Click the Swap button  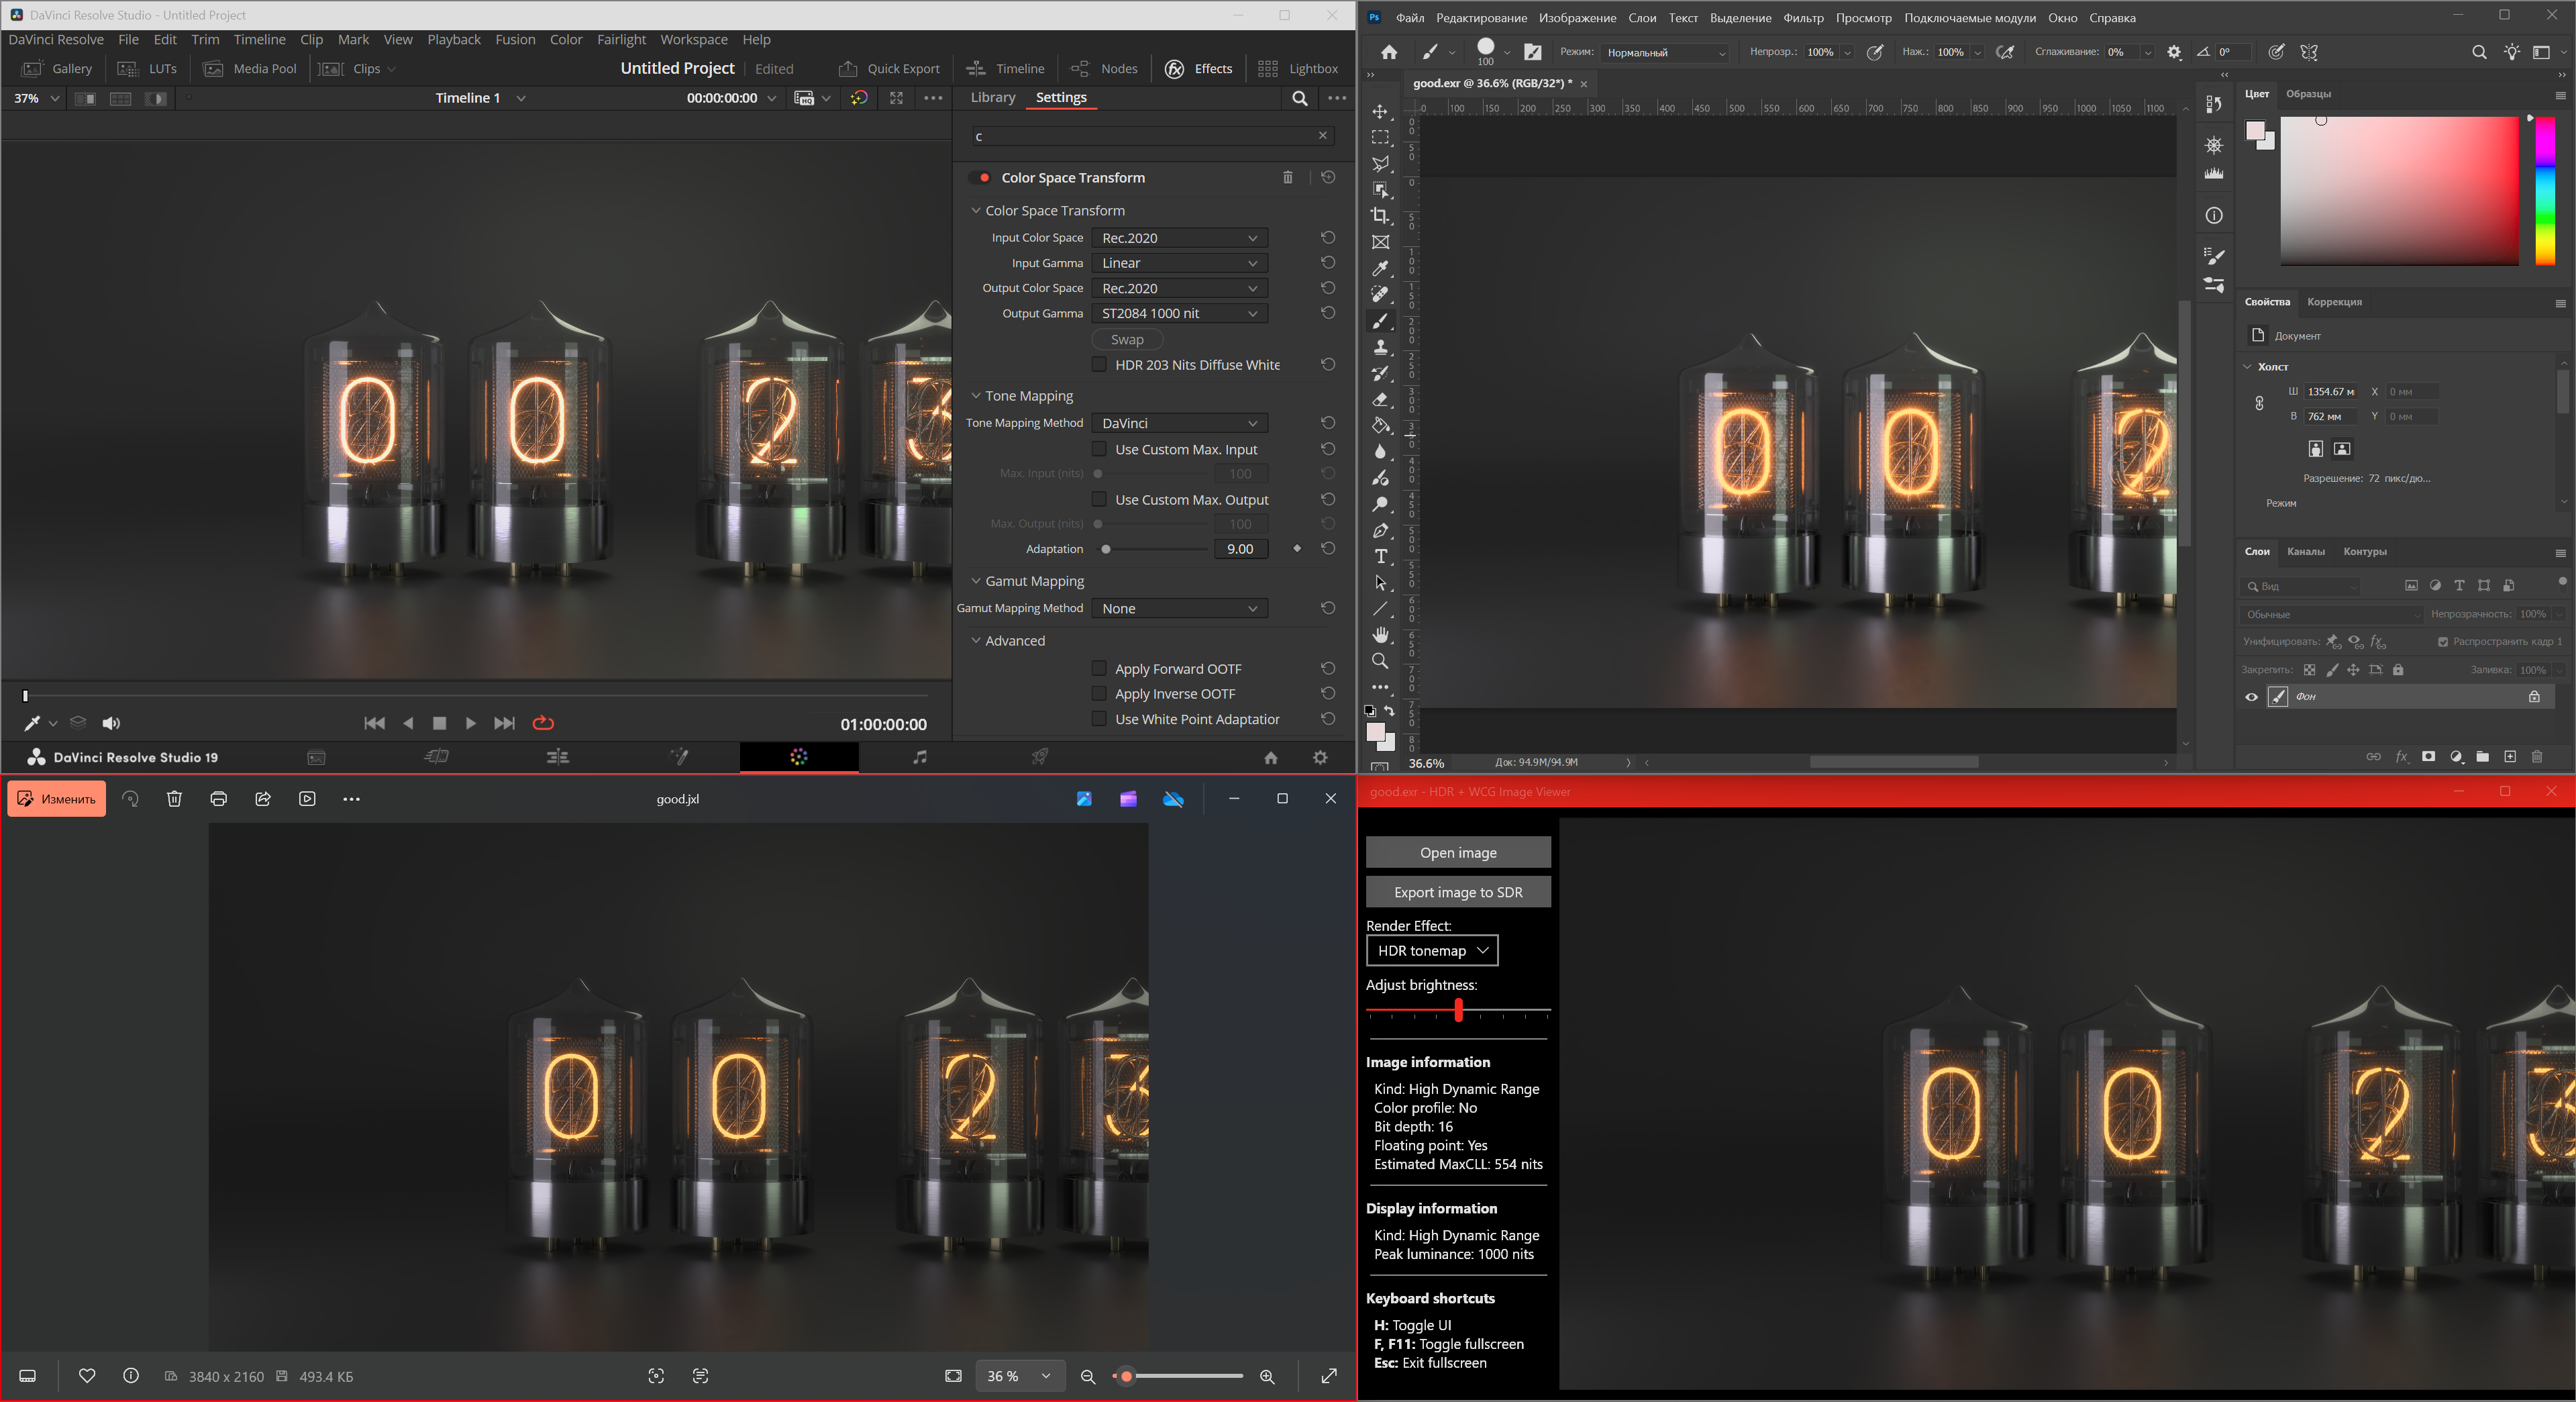click(x=1126, y=340)
